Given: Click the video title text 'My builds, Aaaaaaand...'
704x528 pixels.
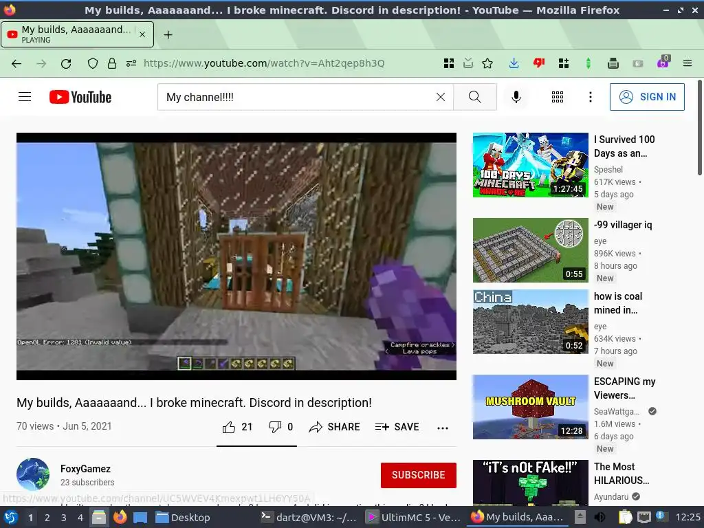Looking at the screenshot, I should click(194, 403).
